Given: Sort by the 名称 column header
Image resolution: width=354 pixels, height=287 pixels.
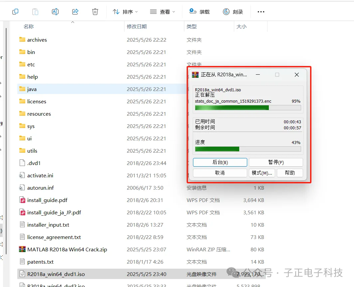Looking at the screenshot, I should [x=29, y=26].
